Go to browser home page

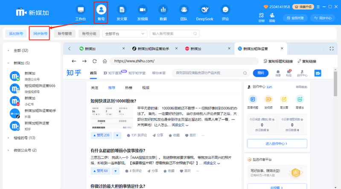pos(105,61)
